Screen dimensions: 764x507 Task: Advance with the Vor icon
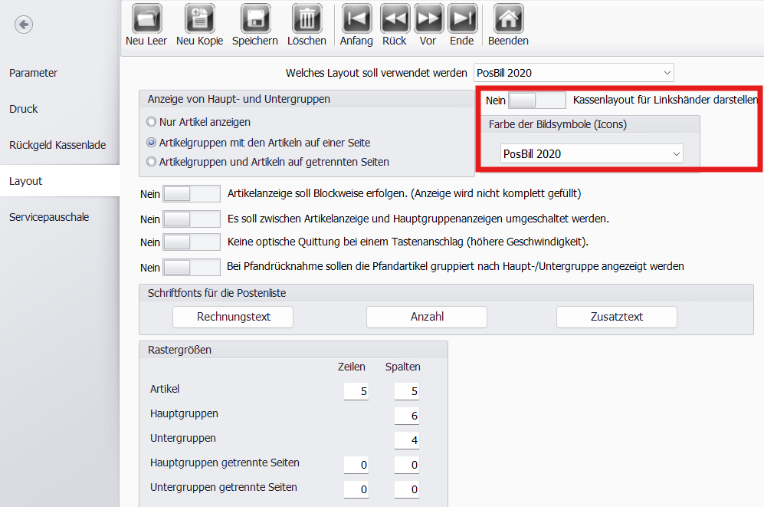click(428, 18)
